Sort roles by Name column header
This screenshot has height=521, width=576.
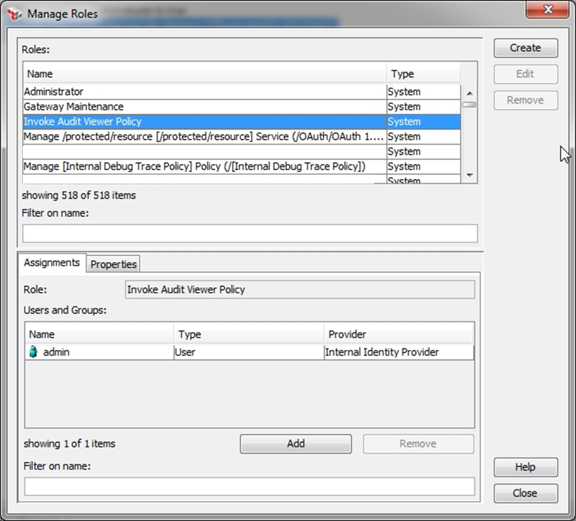coord(204,74)
